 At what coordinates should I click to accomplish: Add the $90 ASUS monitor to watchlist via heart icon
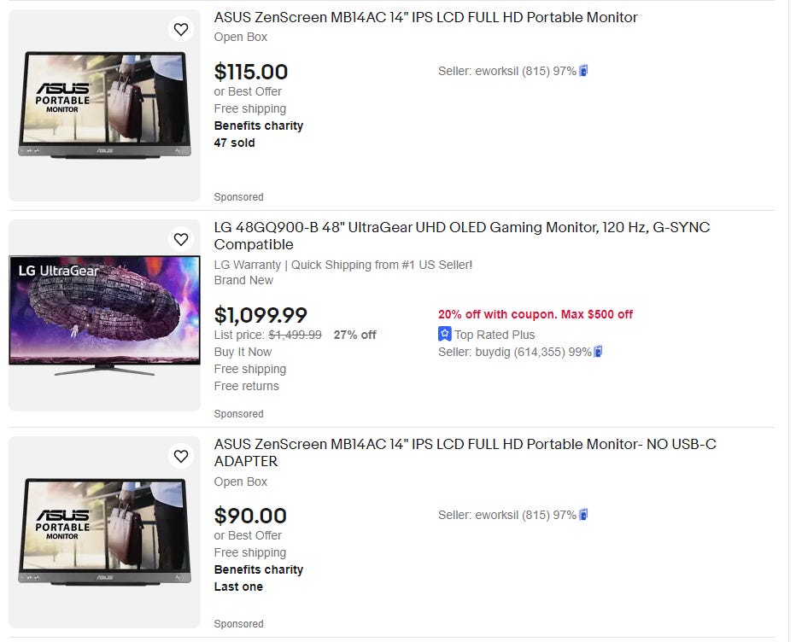pos(181,456)
